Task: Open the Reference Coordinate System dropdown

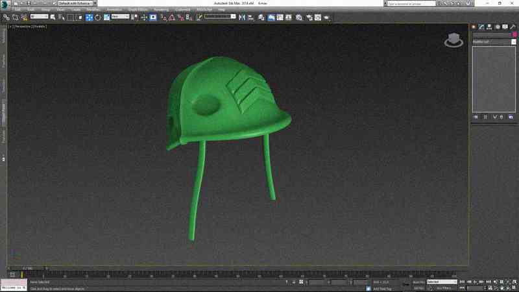Action: (120, 16)
